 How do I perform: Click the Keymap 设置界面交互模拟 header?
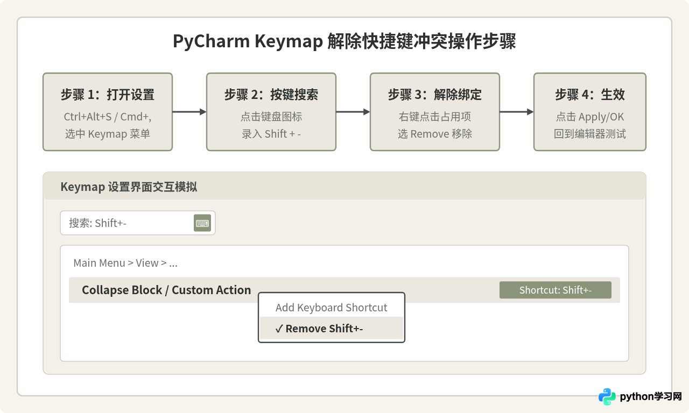344,187
